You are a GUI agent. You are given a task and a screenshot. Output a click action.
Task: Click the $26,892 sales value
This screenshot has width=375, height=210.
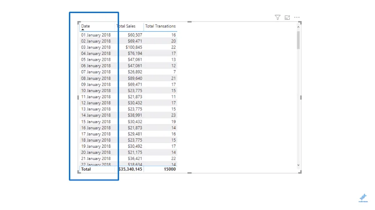(135, 72)
